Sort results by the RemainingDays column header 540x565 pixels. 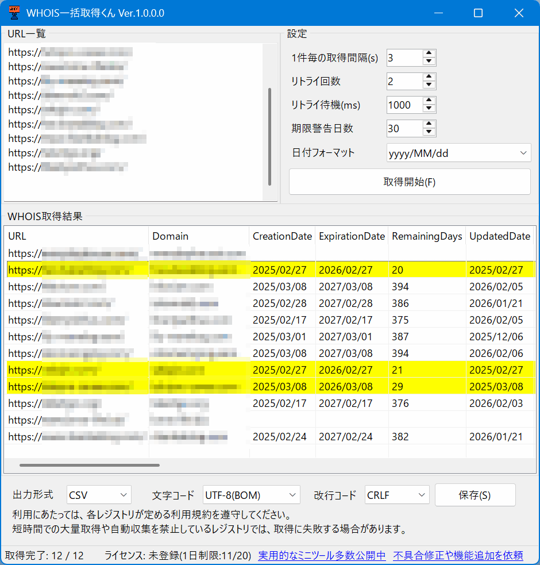[x=427, y=236]
